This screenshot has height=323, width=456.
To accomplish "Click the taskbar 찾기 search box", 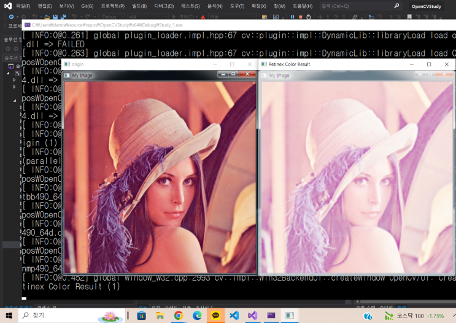I will coord(72,316).
